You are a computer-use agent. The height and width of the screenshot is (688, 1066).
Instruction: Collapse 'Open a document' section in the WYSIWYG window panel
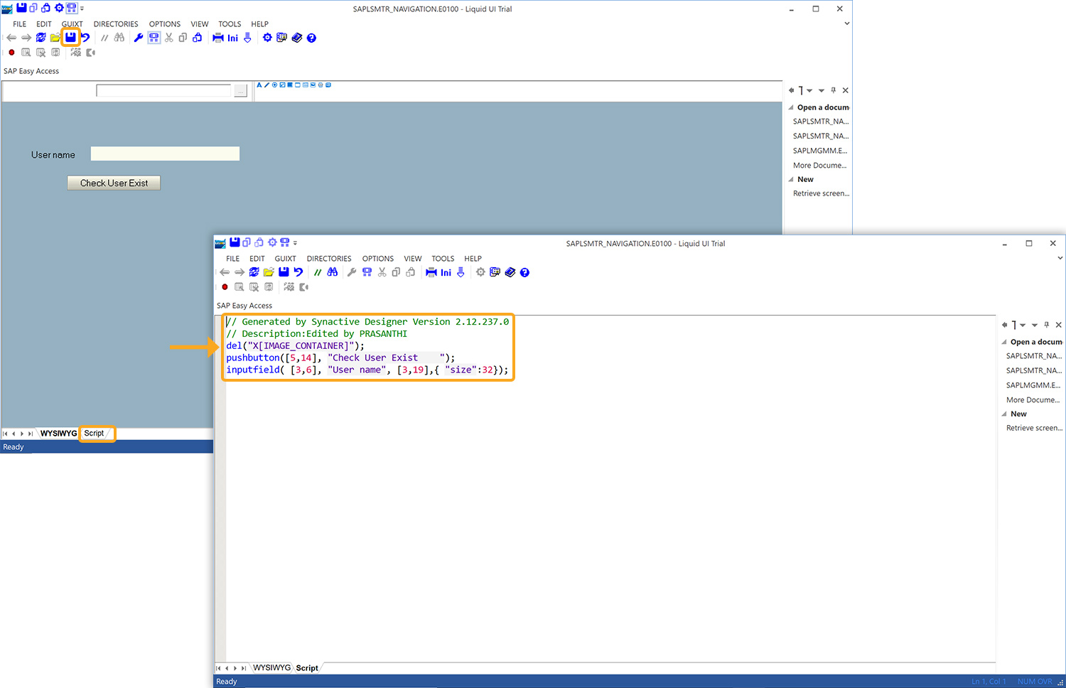coord(791,107)
